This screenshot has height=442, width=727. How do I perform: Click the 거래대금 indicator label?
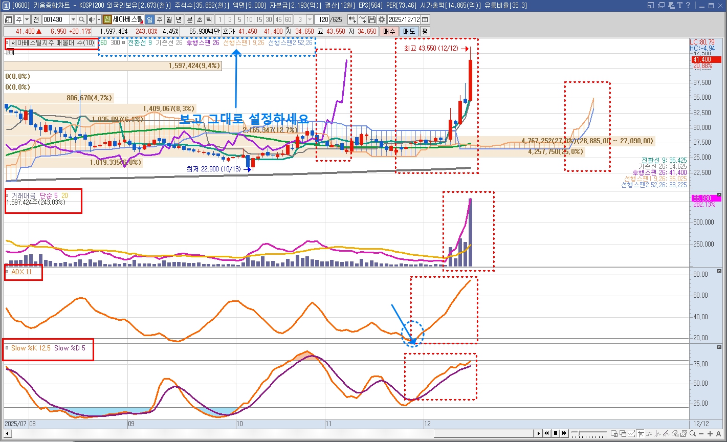coord(24,195)
